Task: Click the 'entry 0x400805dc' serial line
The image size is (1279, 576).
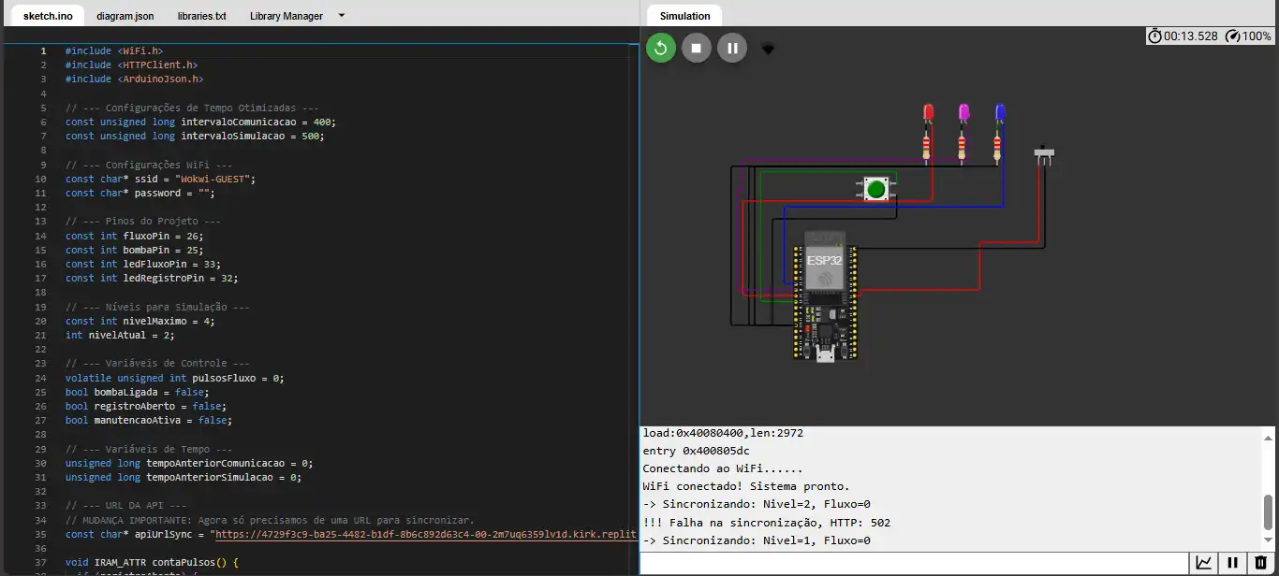Action: click(x=696, y=451)
